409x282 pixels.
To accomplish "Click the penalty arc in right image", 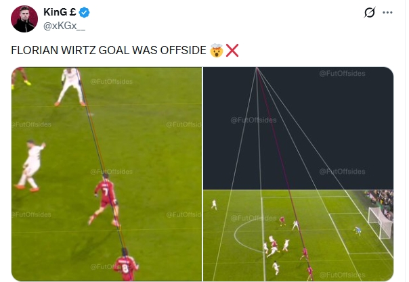I will (245, 237).
